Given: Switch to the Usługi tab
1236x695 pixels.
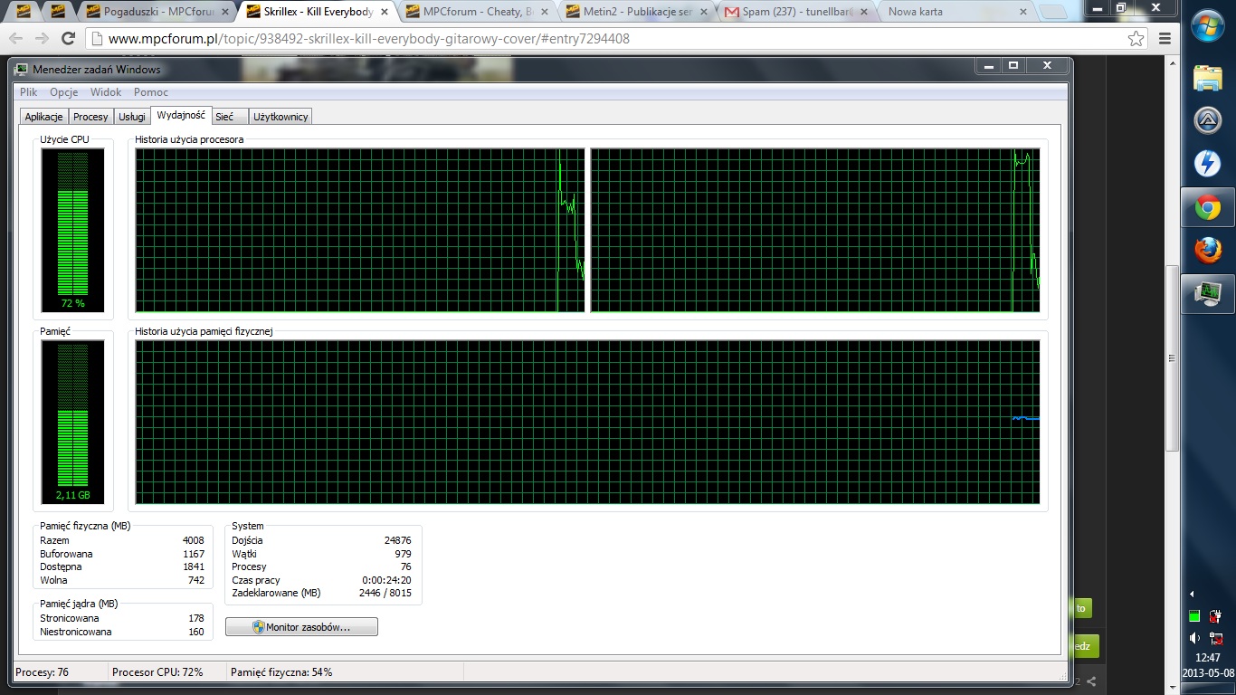Looking at the screenshot, I should 132,117.
